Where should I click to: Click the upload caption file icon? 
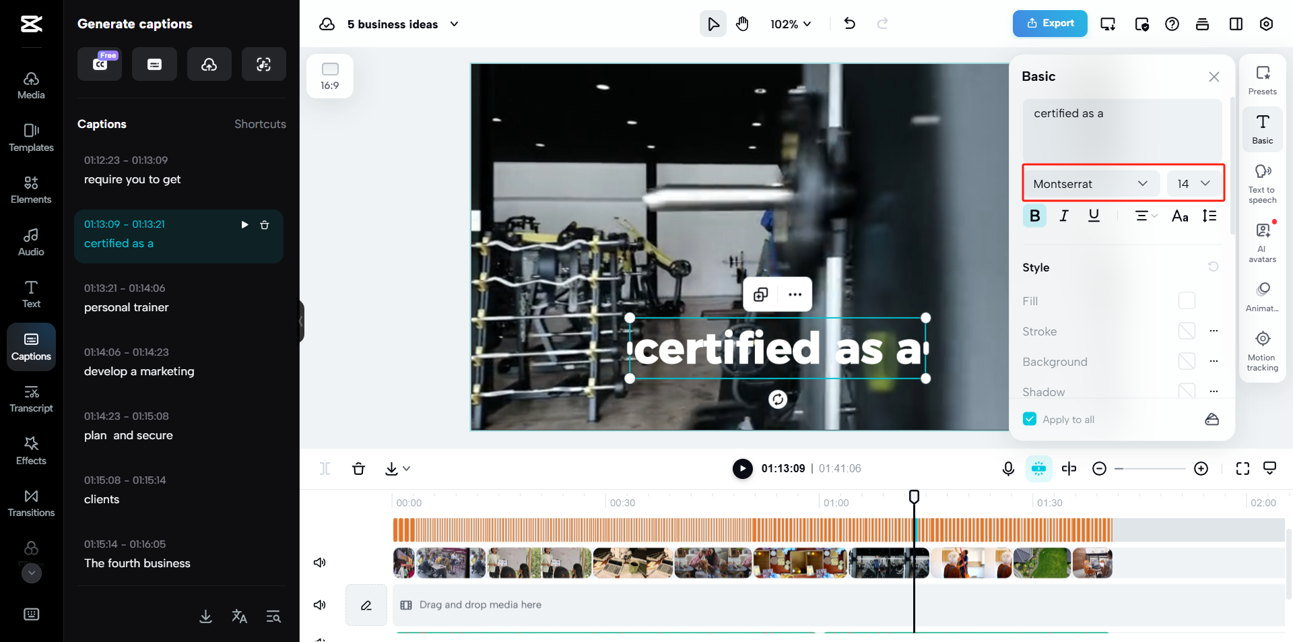coord(209,64)
